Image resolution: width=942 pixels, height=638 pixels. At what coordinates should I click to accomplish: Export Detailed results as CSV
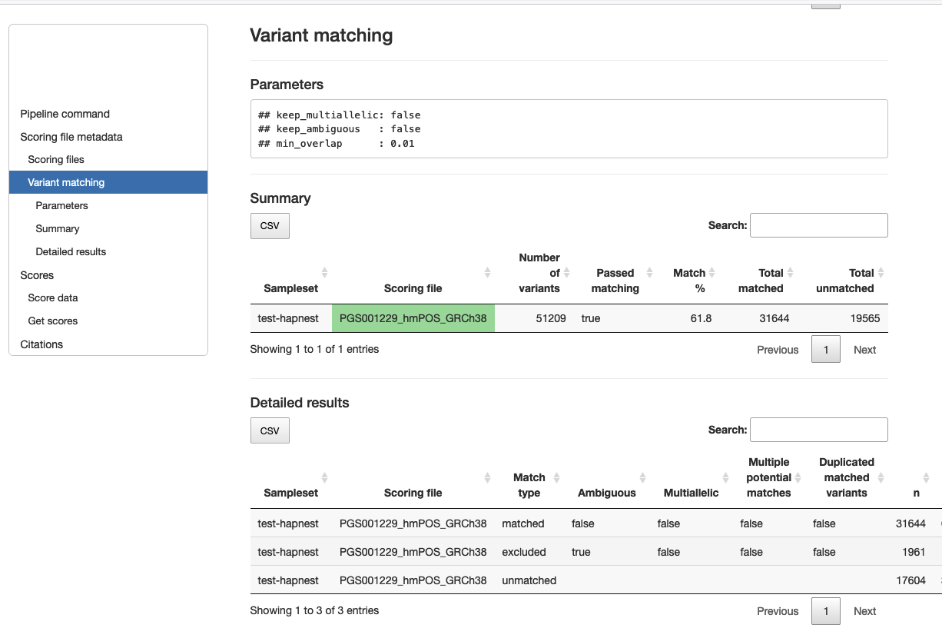coord(270,430)
